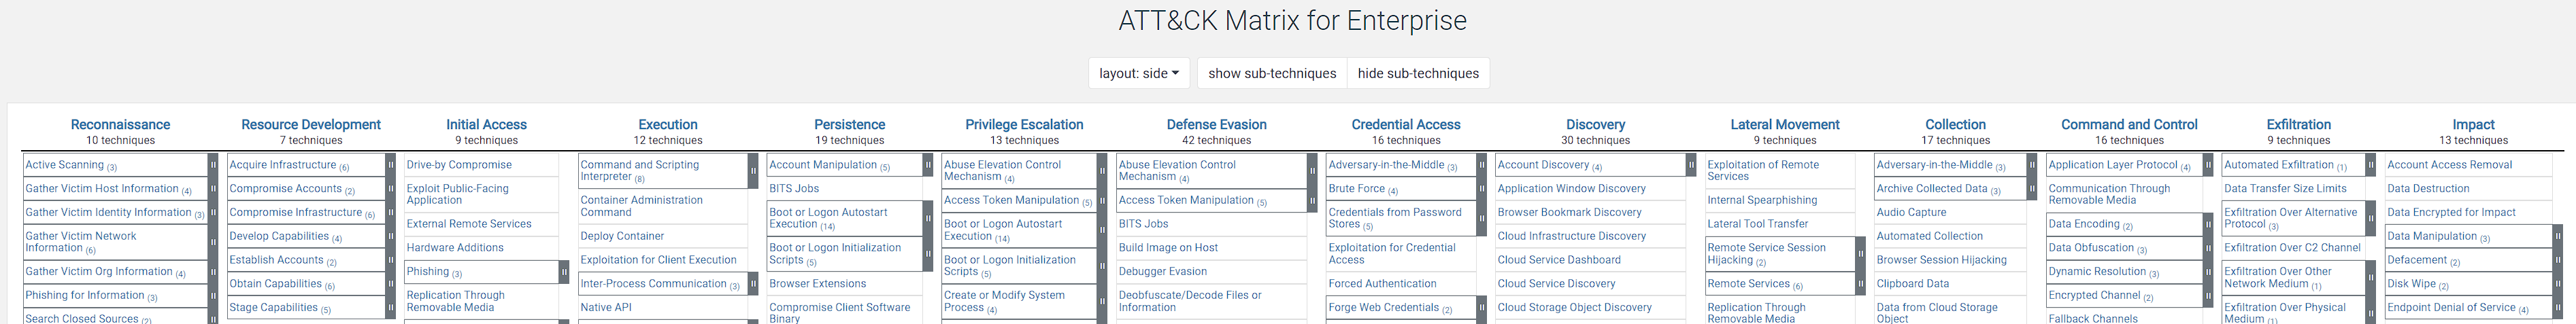
Task: Expand Account Discovery sub-techniques handle
Action: pos(1691,165)
